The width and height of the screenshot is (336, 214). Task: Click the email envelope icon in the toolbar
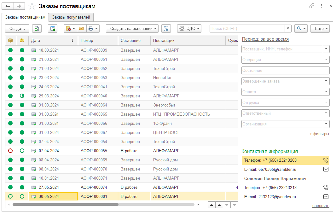[x=81, y=29]
